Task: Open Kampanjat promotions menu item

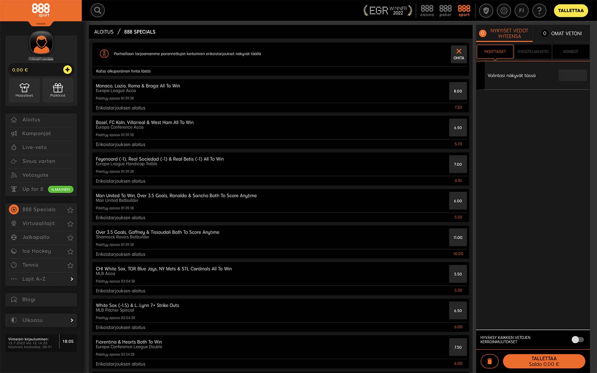Action: pyautogui.click(x=41, y=134)
